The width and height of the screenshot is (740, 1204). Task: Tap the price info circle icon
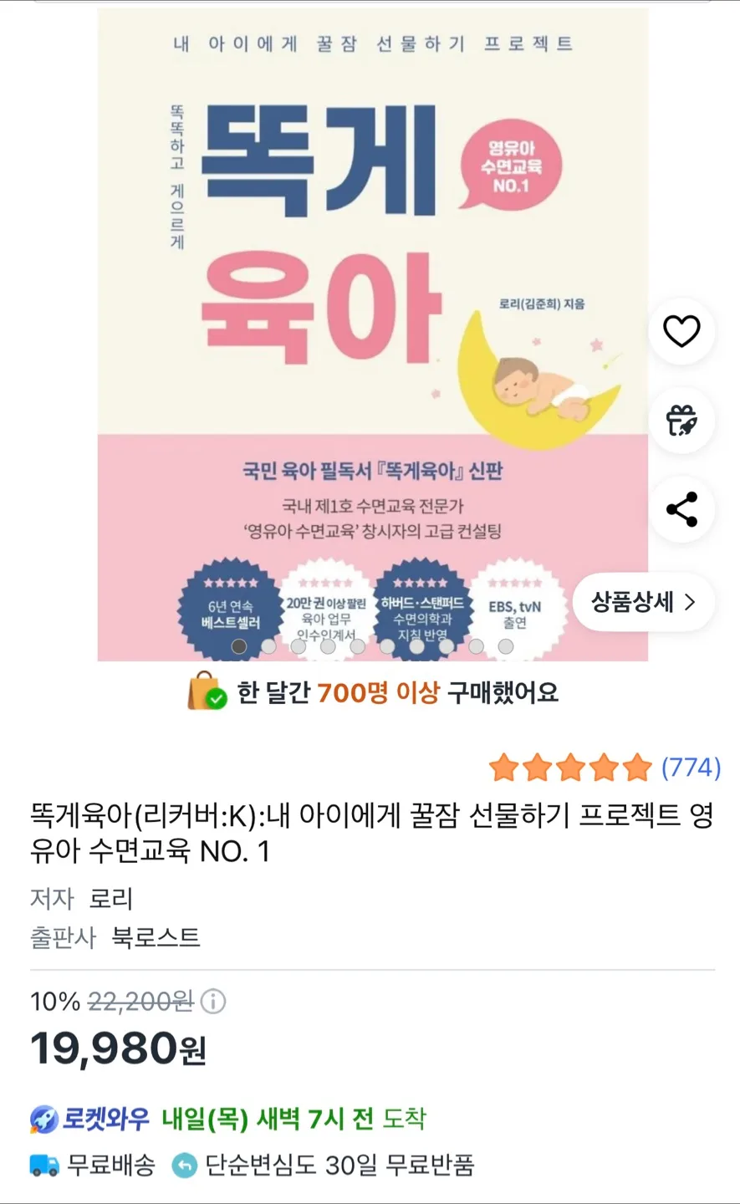tap(213, 1001)
